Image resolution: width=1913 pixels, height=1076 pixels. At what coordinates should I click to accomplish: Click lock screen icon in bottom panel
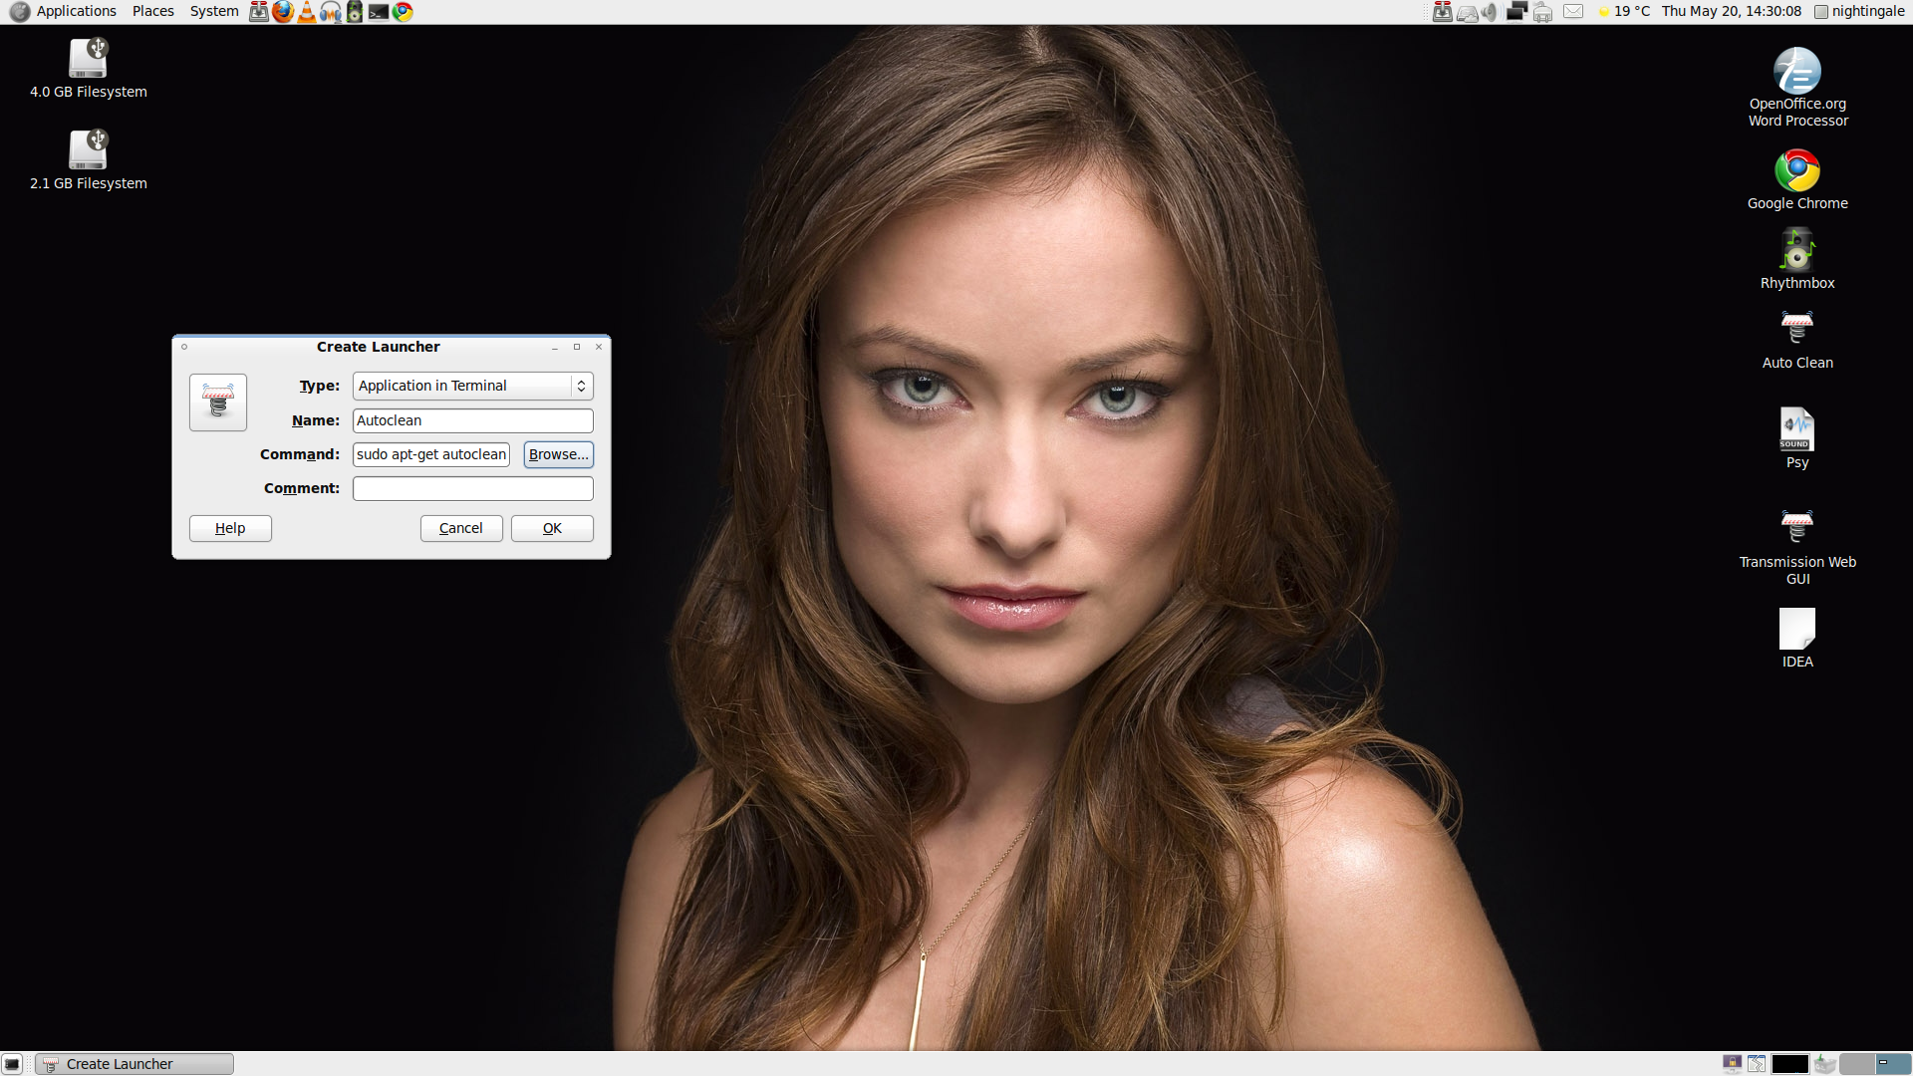tap(1733, 1064)
